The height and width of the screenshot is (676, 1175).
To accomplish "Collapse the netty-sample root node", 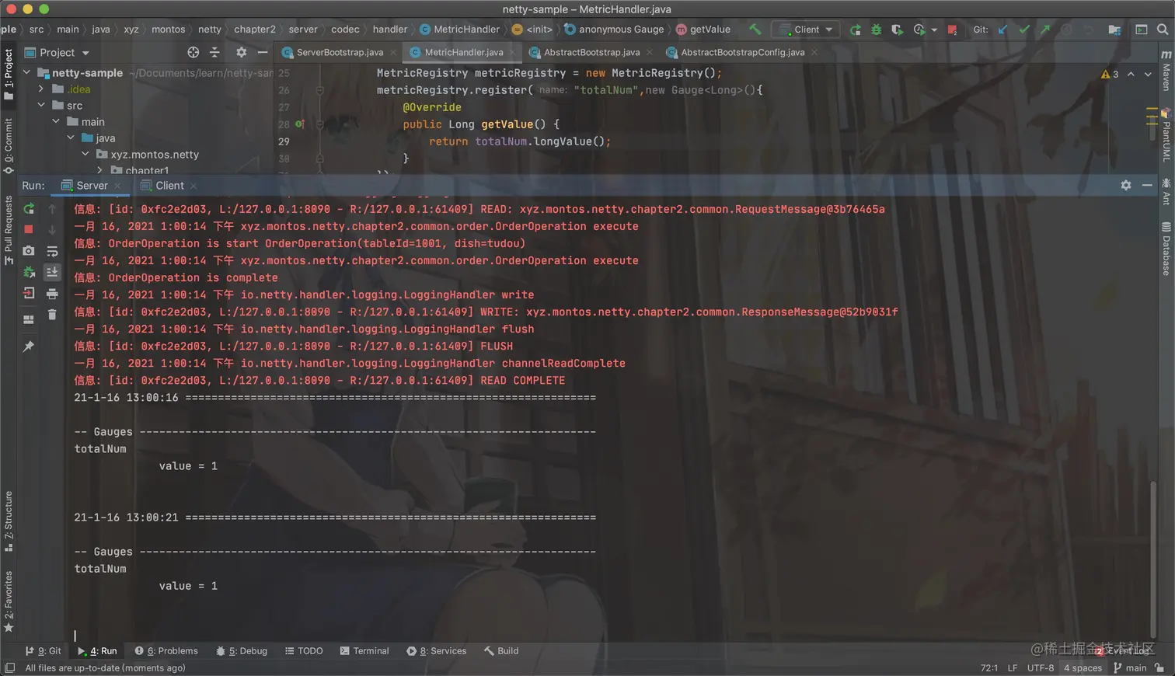I will coord(27,72).
